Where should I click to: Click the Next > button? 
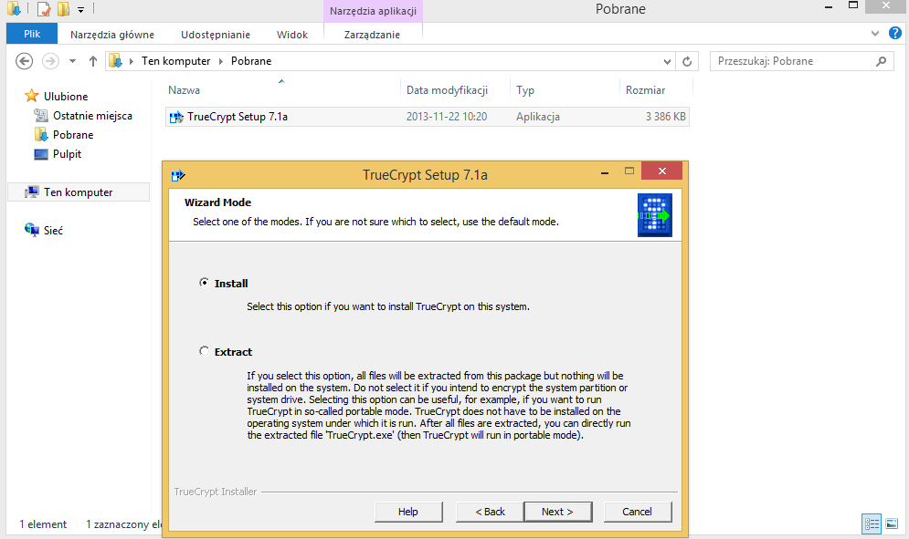pyautogui.click(x=557, y=512)
